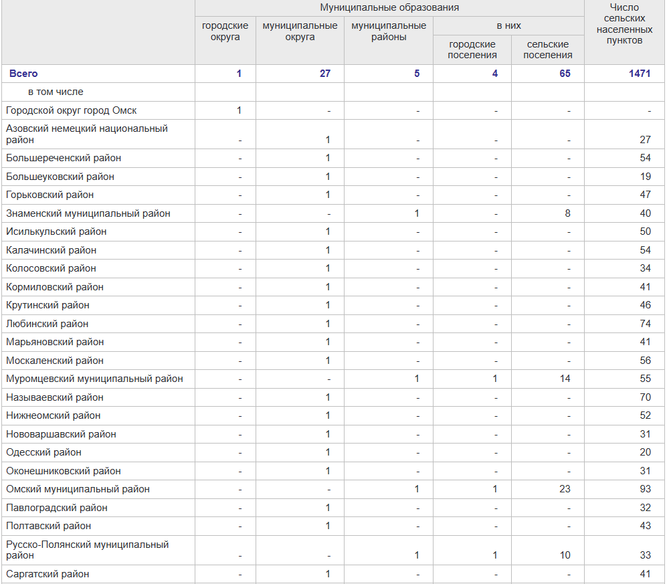Click the 'сельские поселения' column header
The height and width of the screenshot is (584, 667).
pyautogui.click(x=547, y=50)
